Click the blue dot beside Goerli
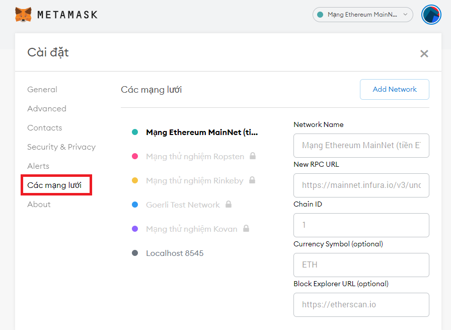The width and height of the screenshot is (451, 330). click(135, 205)
